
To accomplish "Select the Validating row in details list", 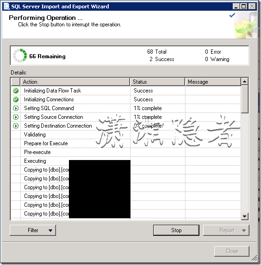I will pos(126,135).
